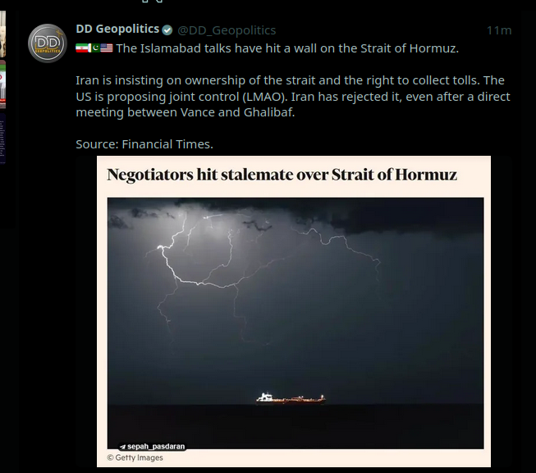Click the verified badge beside DD Geopolitics

coord(167,30)
